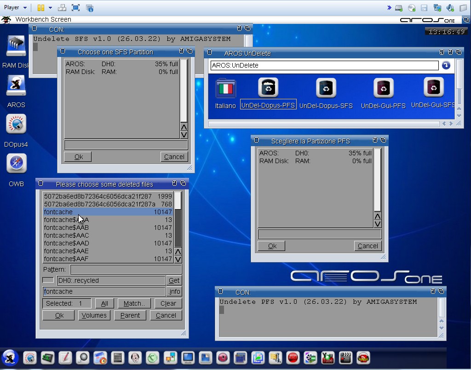This screenshot has width=471, height=370.
Task: Open the Player dropdown menu
Action: click(x=15, y=7)
